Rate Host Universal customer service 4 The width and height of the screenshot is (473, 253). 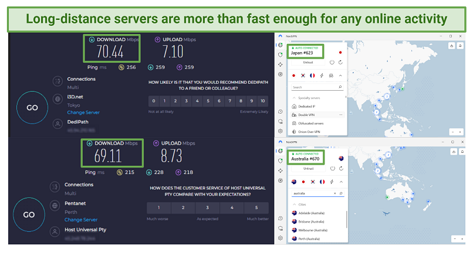(x=232, y=207)
